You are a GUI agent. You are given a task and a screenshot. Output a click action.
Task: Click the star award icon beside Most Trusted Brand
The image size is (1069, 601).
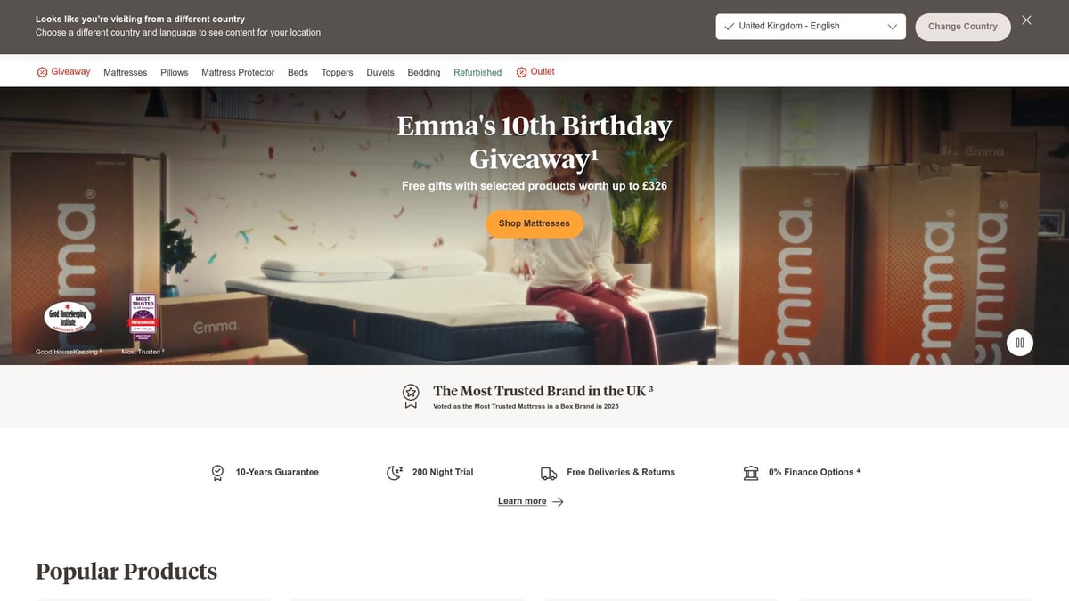pyautogui.click(x=411, y=395)
